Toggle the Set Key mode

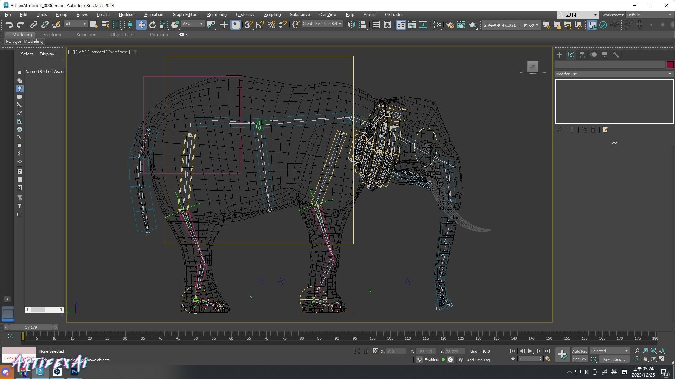[x=579, y=359]
